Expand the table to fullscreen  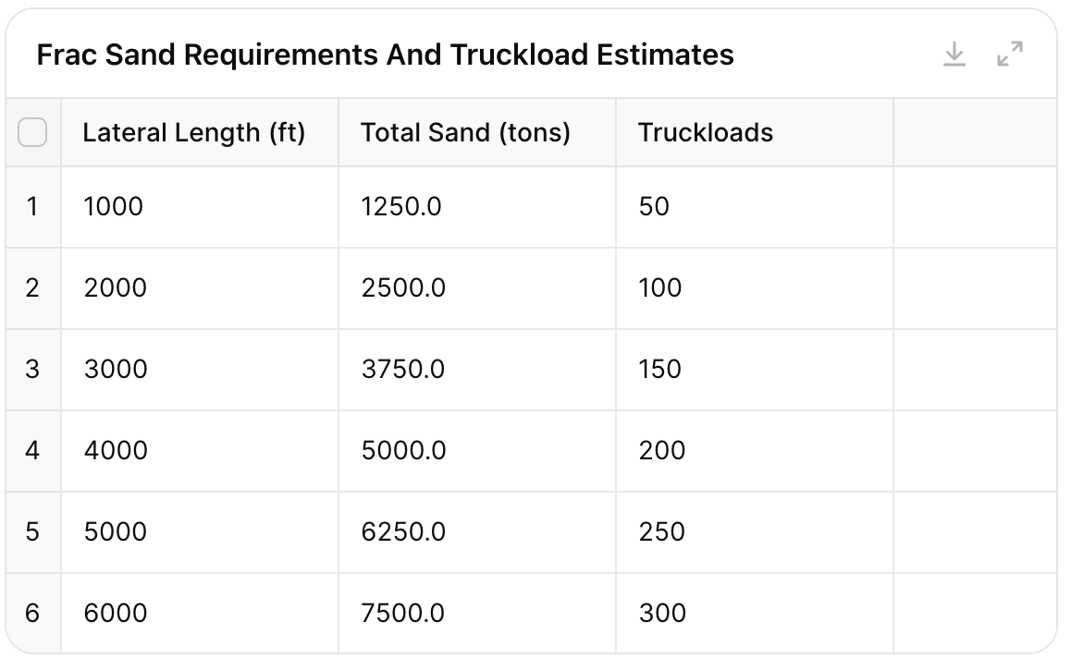[x=1010, y=55]
